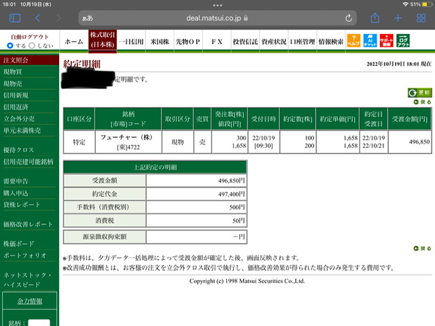
Task: Open the 投資信託 tab
Action: (x=245, y=41)
